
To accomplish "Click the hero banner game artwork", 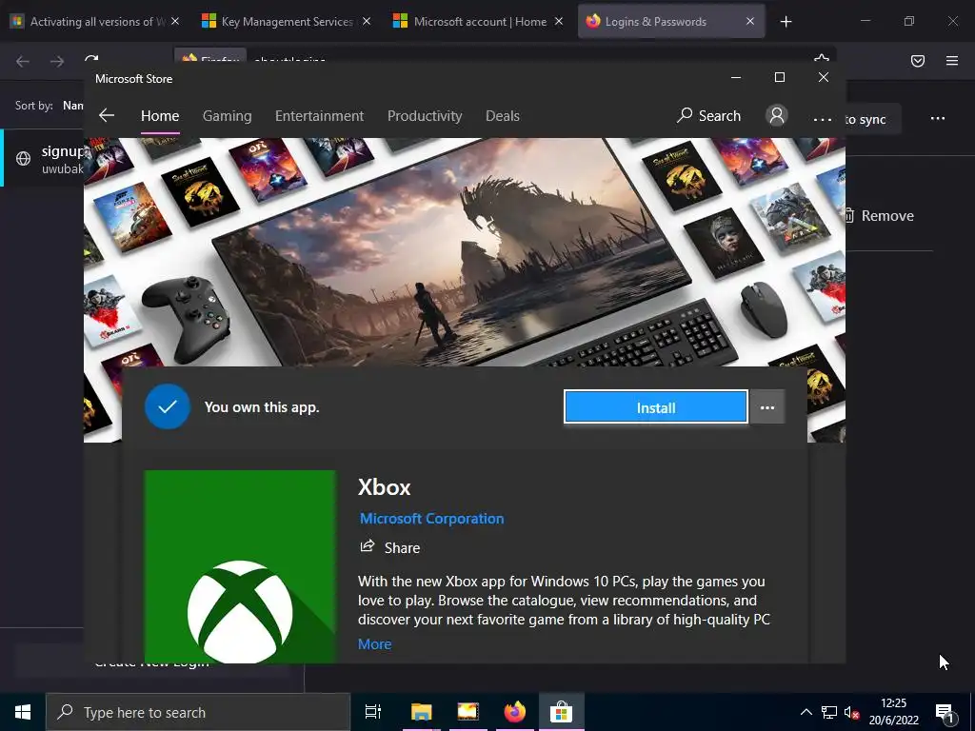I will pyautogui.click(x=465, y=251).
